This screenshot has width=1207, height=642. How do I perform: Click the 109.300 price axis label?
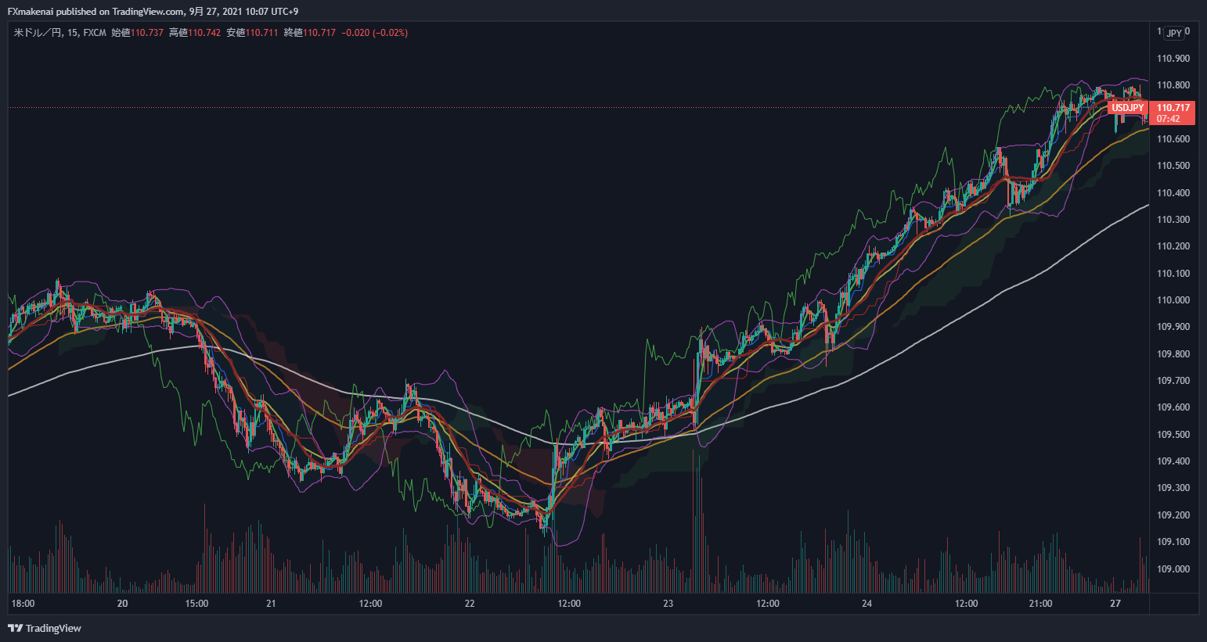point(1173,488)
